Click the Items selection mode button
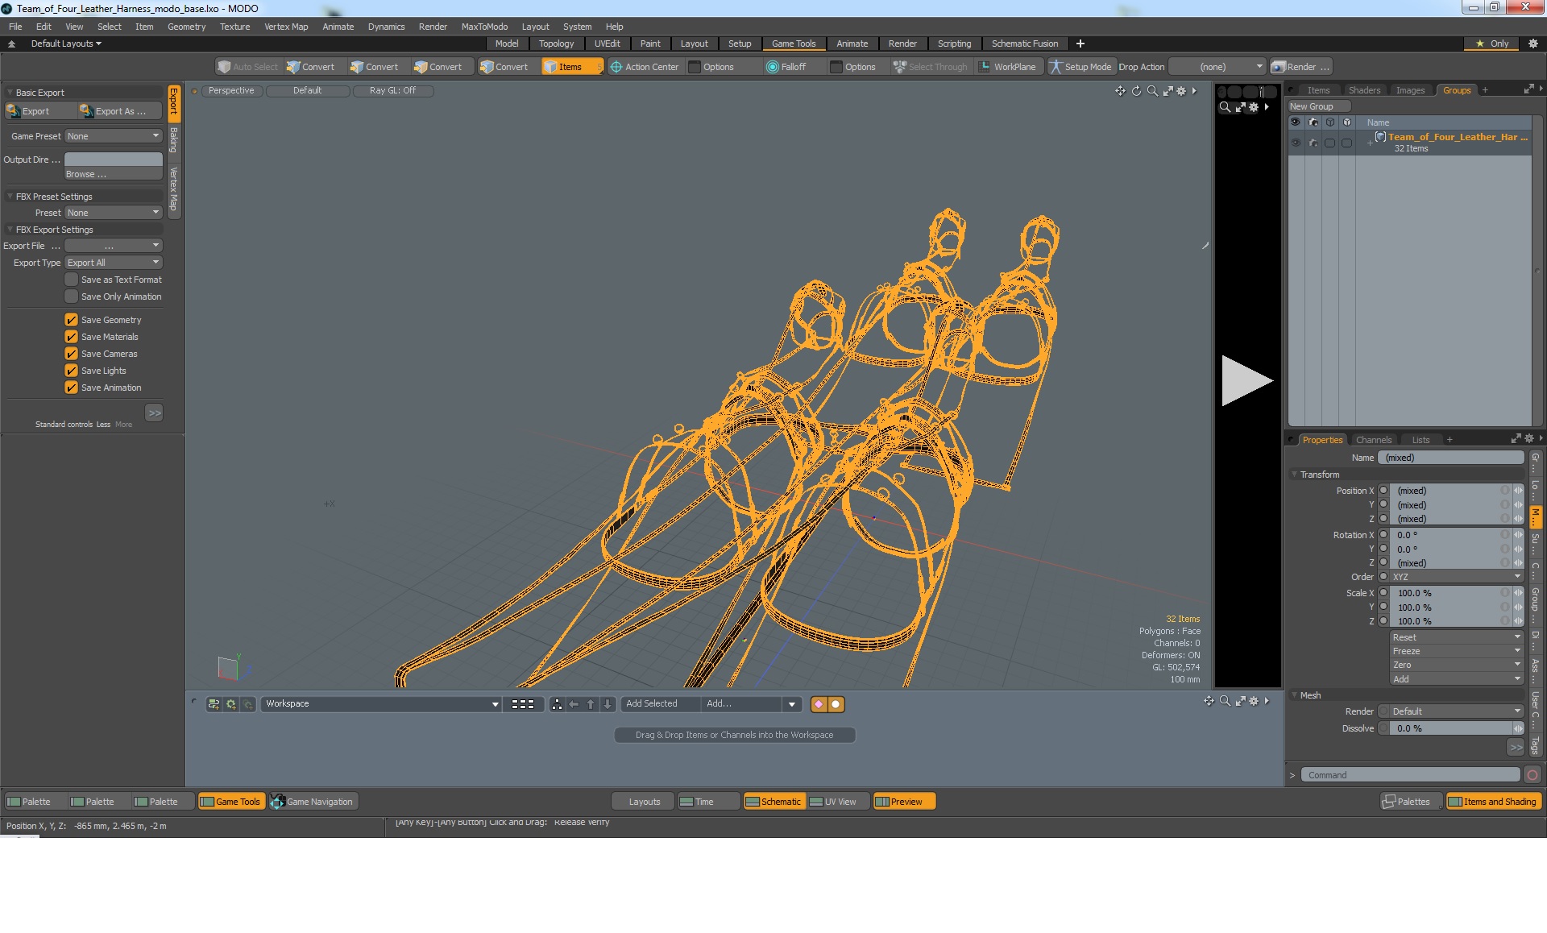The width and height of the screenshot is (1547, 933). click(572, 67)
